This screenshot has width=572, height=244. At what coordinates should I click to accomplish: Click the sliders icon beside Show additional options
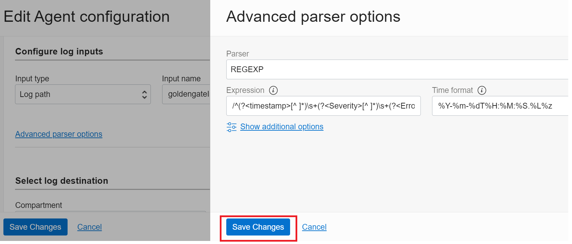231,127
